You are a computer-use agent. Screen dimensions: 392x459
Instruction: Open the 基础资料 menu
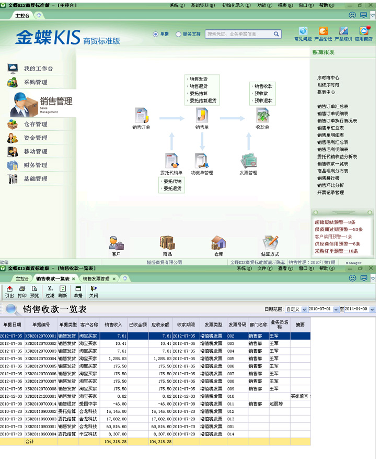pos(203,5)
